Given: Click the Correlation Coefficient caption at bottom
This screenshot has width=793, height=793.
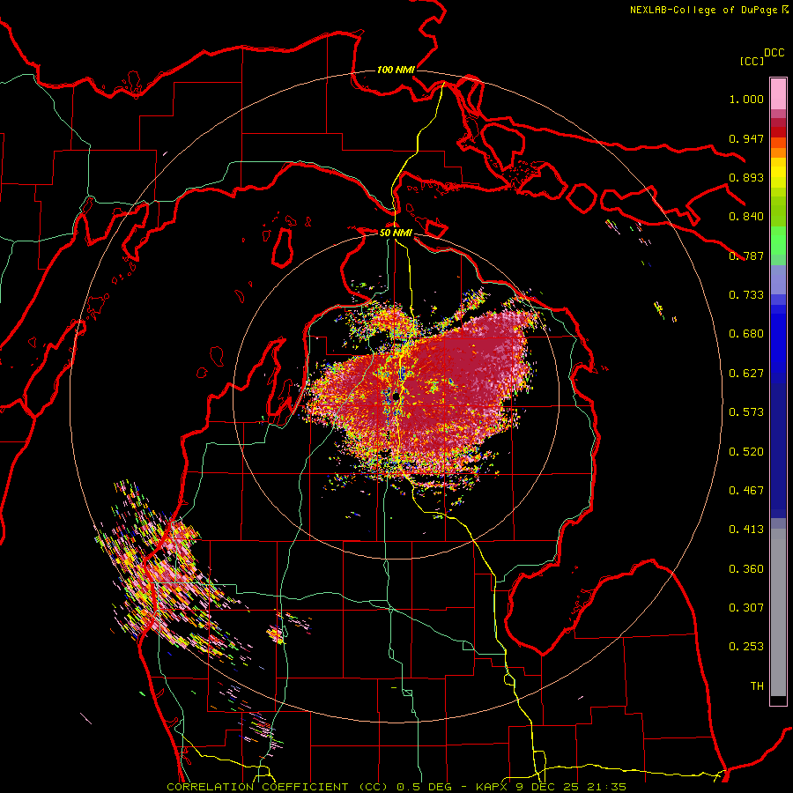Looking at the screenshot, I should 396,787.
